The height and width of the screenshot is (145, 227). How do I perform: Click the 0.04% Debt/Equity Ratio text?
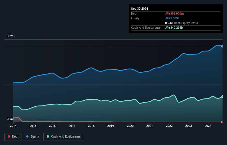181,23
